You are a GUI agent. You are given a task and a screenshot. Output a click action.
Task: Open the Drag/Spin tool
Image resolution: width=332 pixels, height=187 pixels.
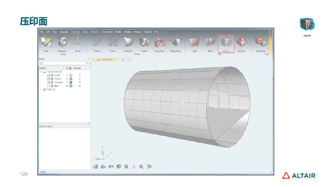pyautogui.click(x=160, y=43)
